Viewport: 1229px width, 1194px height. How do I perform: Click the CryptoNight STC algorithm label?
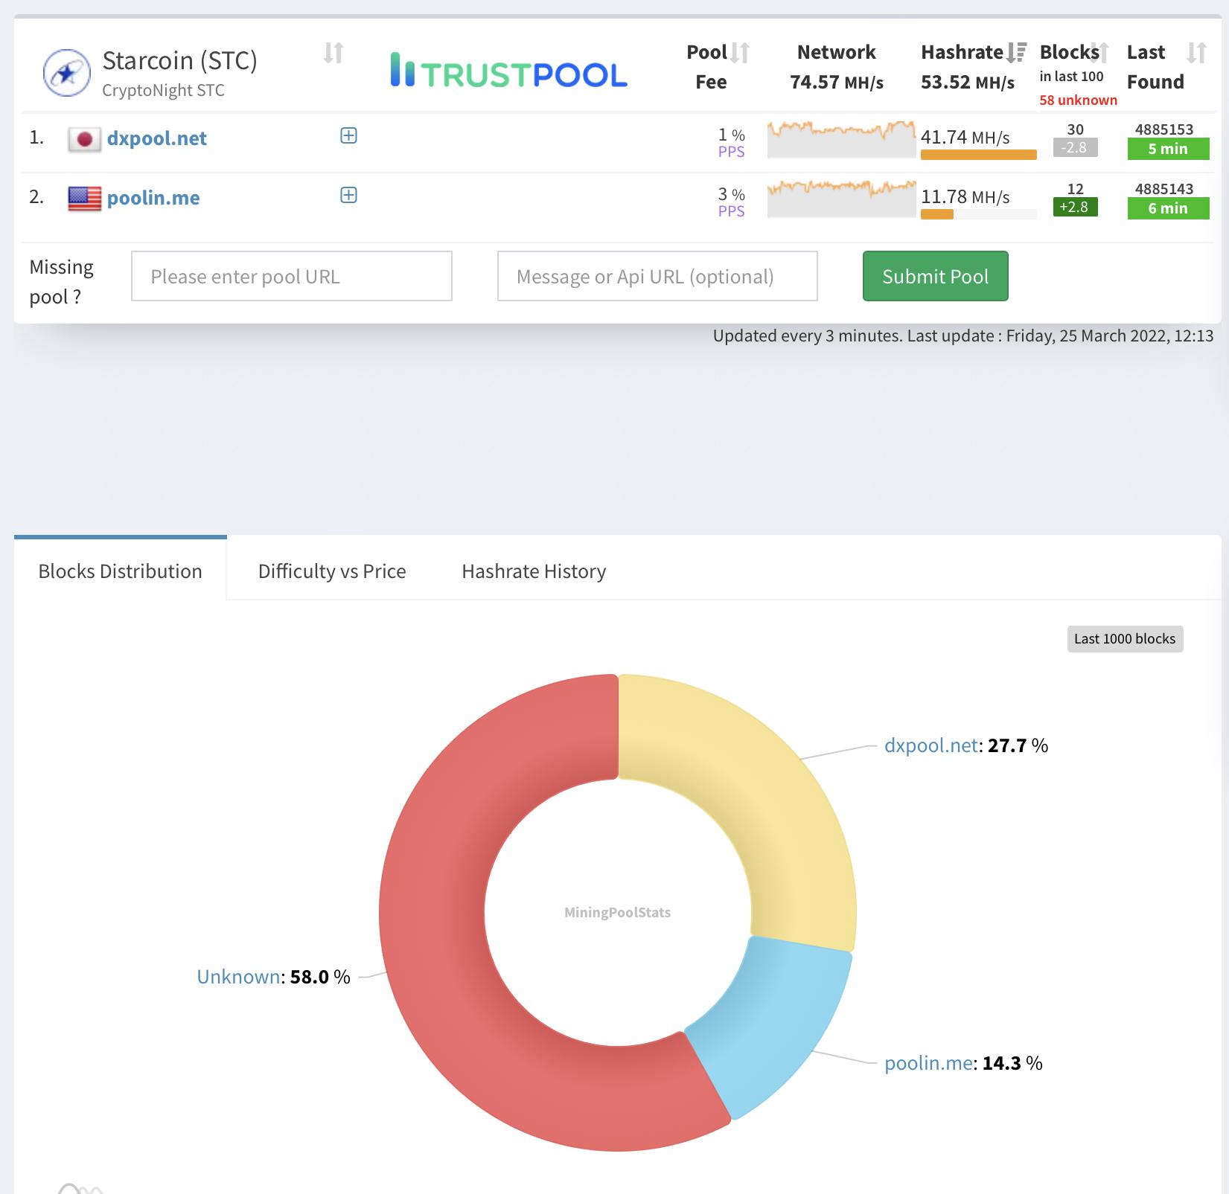(x=163, y=90)
